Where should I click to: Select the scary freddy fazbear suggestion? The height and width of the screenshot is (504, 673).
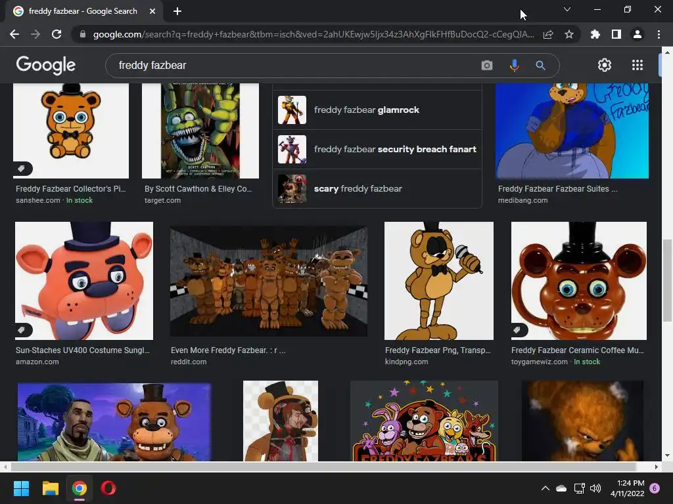(377, 188)
